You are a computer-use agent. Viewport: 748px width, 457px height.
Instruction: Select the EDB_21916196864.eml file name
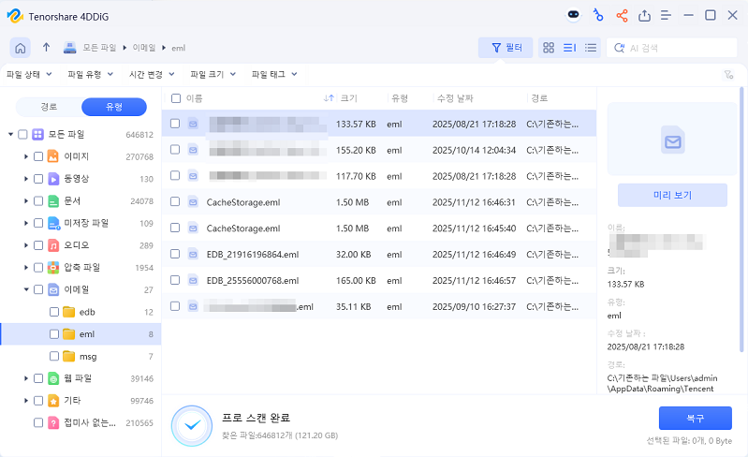point(253,255)
